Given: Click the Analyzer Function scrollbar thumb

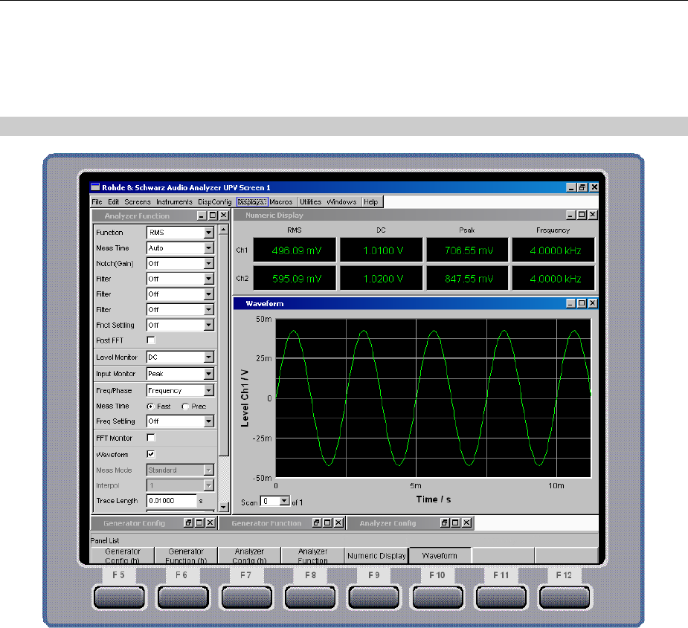Looking at the screenshot, I should [x=223, y=345].
